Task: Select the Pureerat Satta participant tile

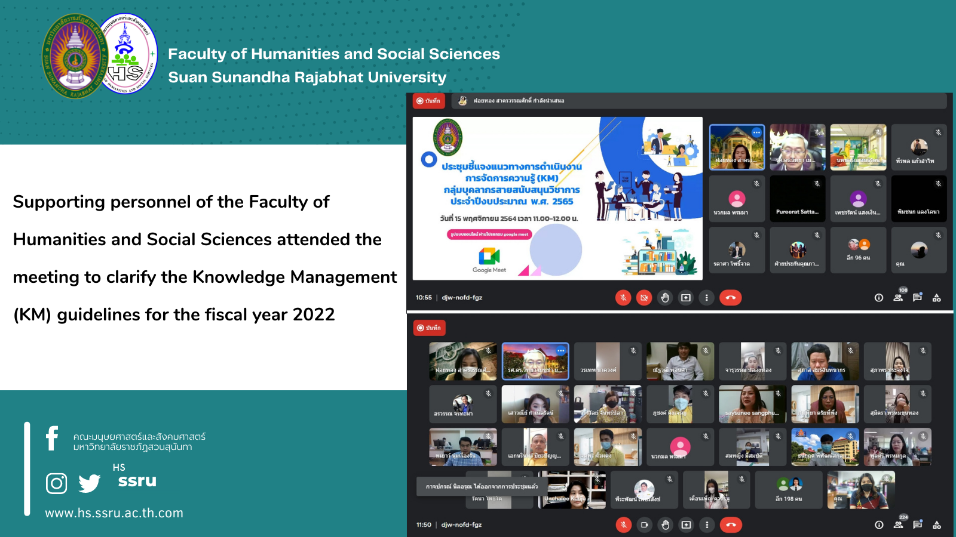Action: pos(797,199)
